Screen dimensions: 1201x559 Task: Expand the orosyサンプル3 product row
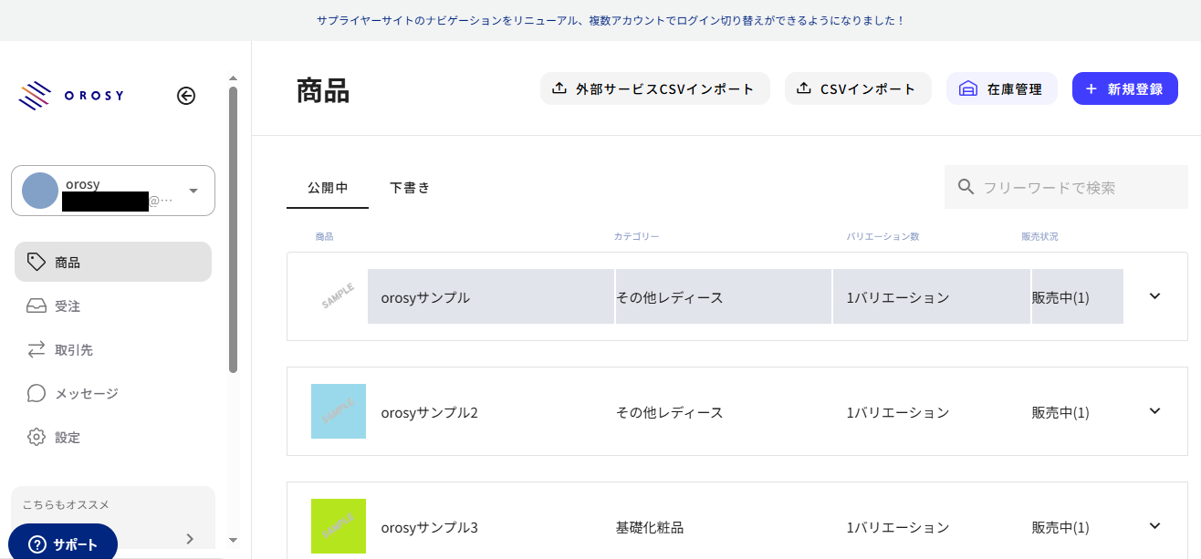click(1154, 526)
